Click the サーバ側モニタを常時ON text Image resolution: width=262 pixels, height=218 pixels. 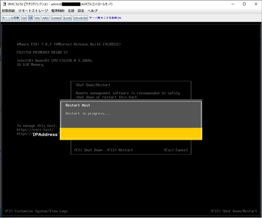(105, 18)
